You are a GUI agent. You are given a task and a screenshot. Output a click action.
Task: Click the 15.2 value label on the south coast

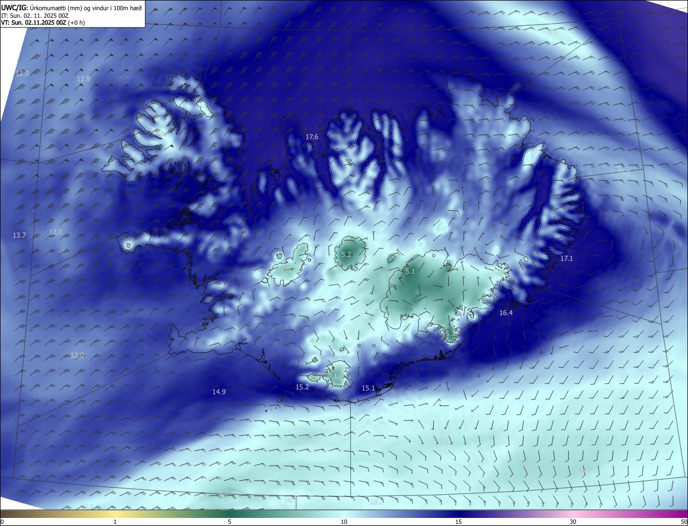pos(302,387)
